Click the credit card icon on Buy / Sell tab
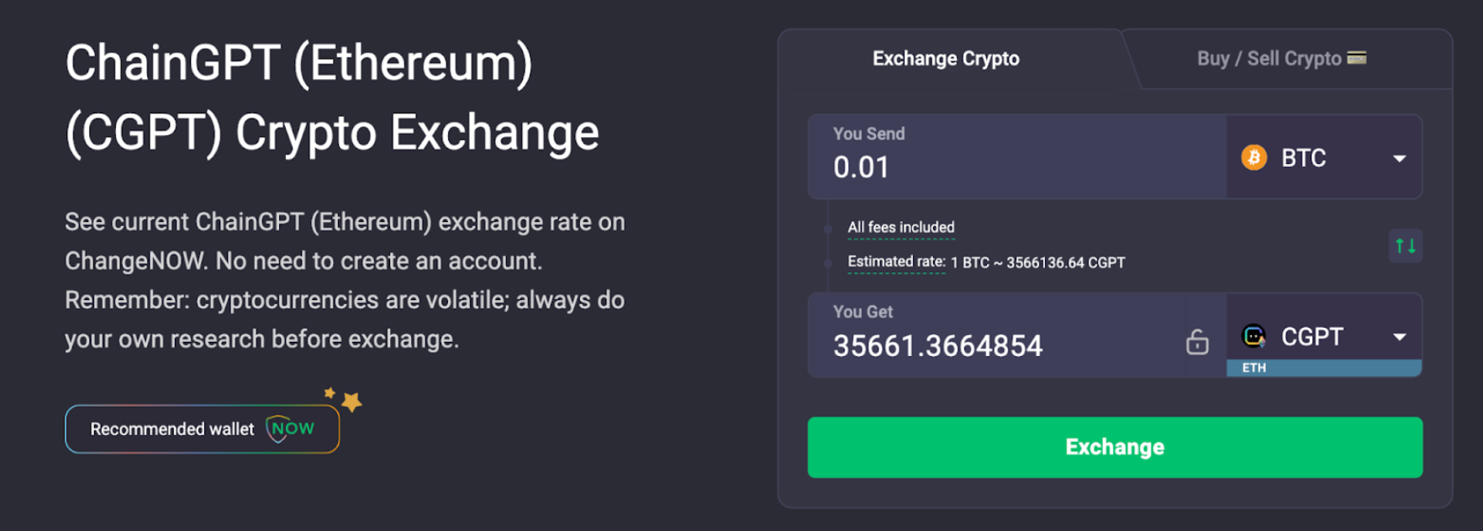1483x531 pixels. pyautogui.click(x=1358, y=58)
